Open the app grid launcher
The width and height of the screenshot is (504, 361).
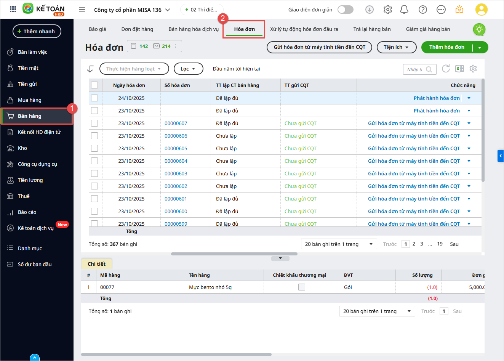13,10
